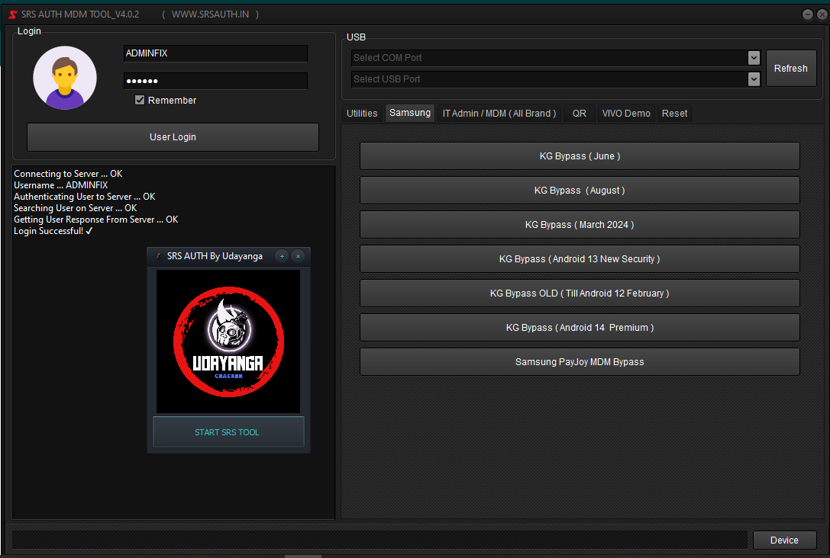Screen dimensions: 830x558
Task: Click the 'Username ... ADMINFIX' log line
Action: click(x=61, y=185)
